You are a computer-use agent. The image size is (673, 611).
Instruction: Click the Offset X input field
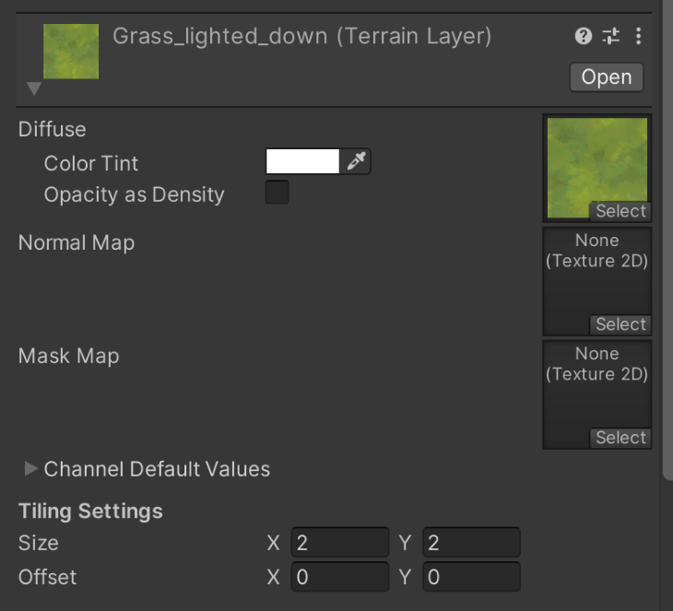340,577
